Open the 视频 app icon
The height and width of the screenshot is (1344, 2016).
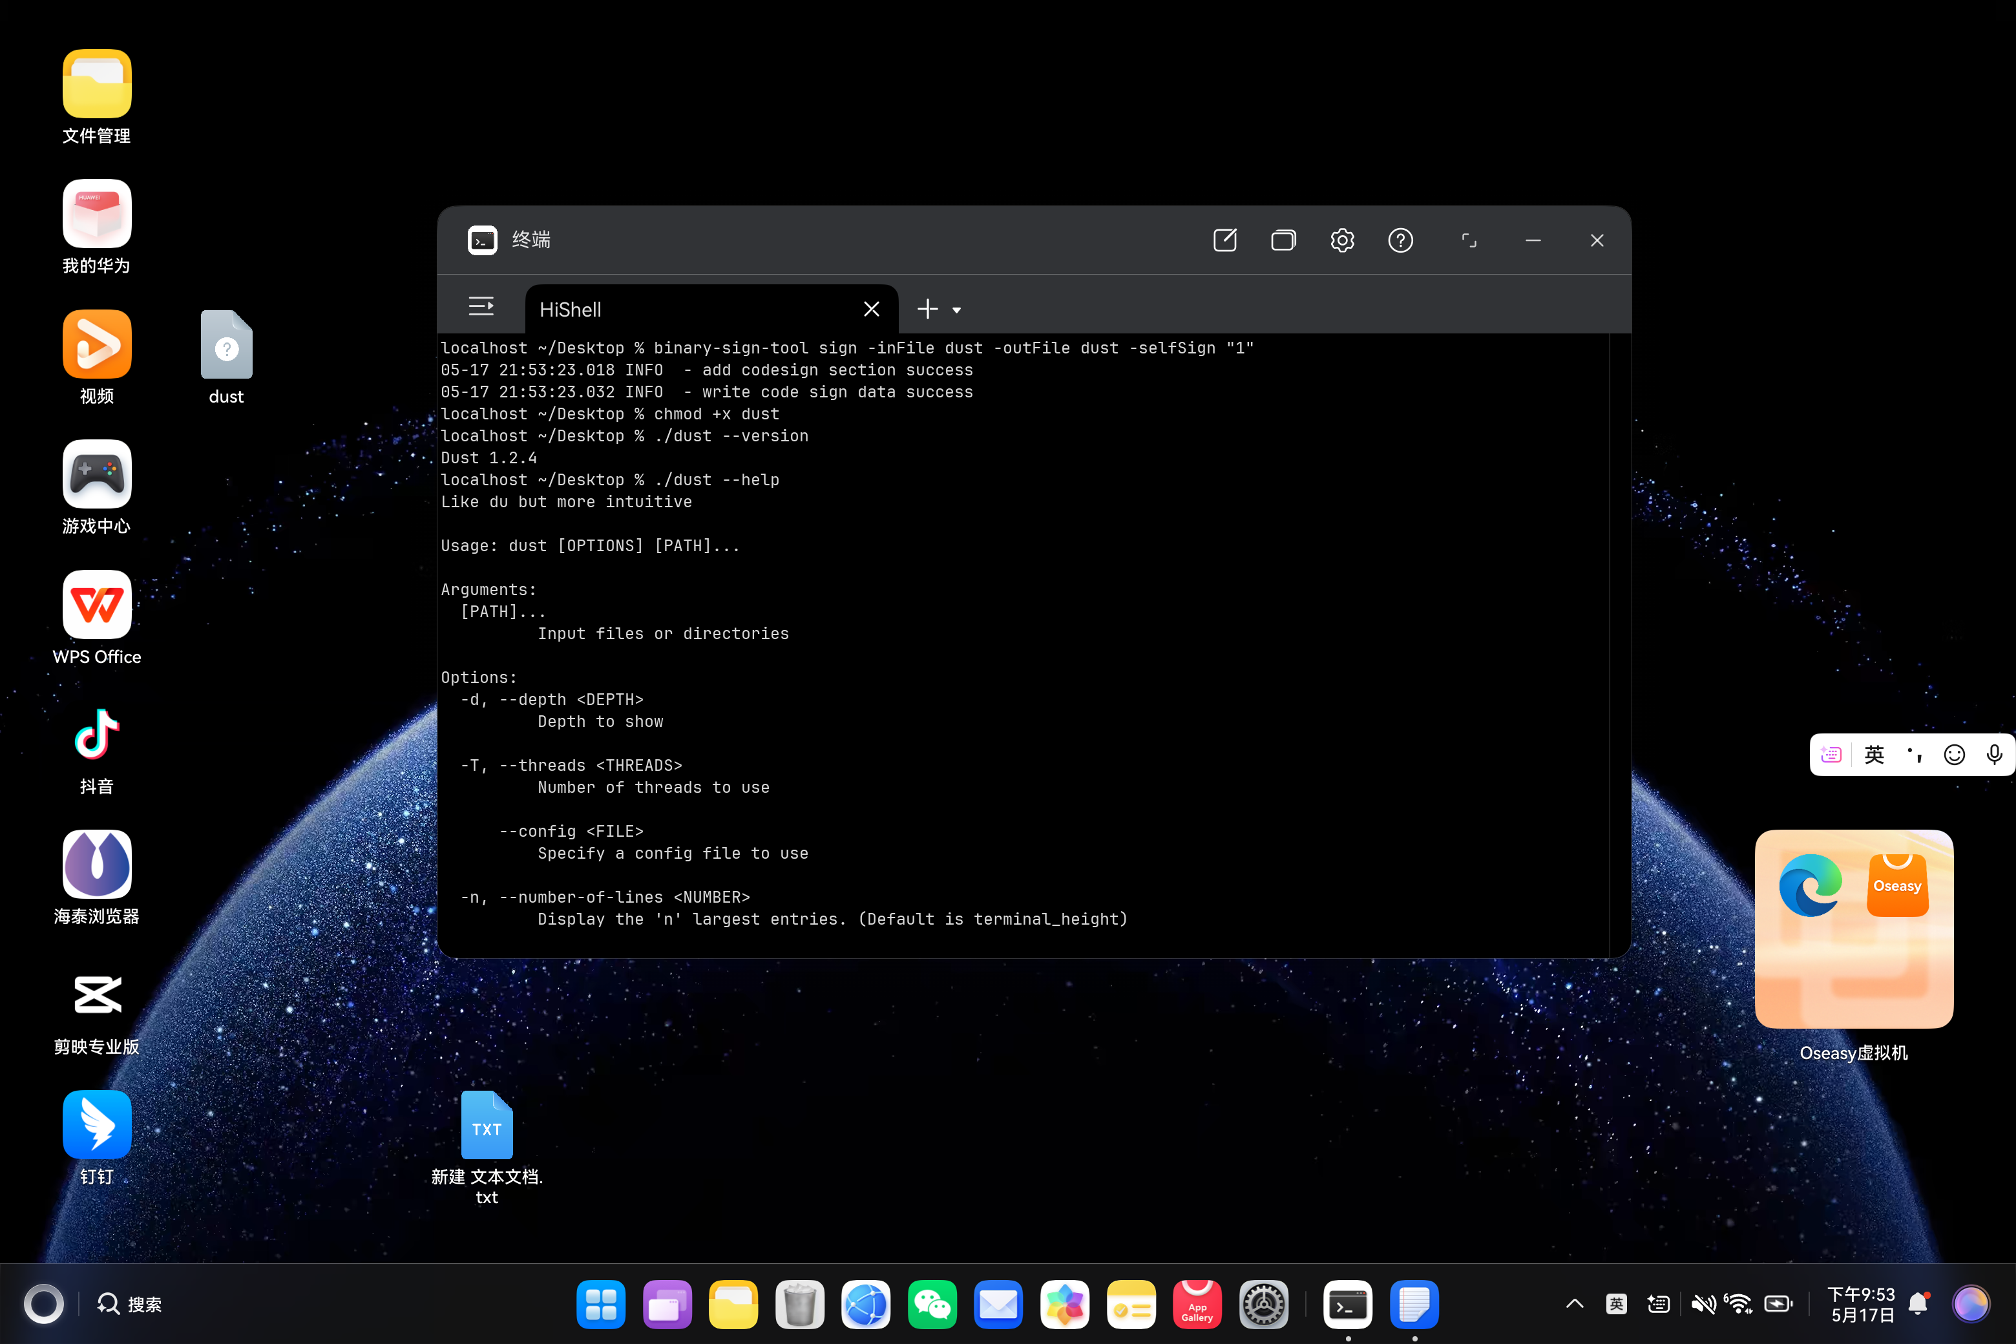click(x=97, y=344)
